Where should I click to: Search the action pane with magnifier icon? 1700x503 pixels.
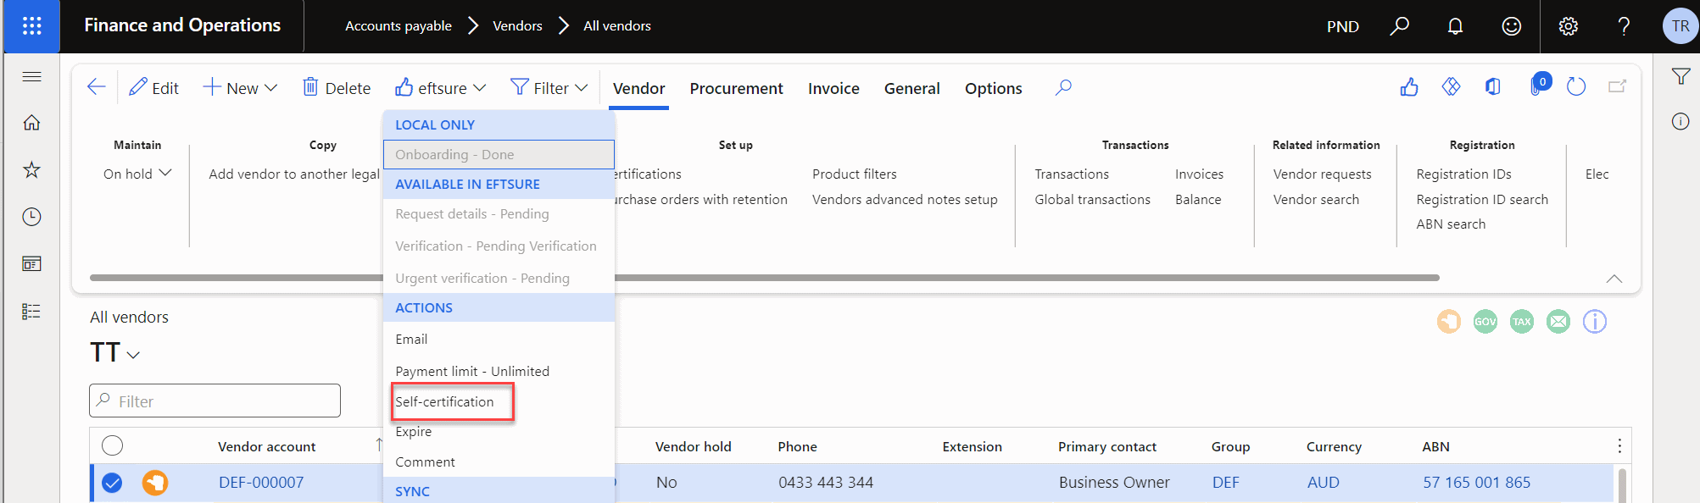click(x=1063, y=87)
